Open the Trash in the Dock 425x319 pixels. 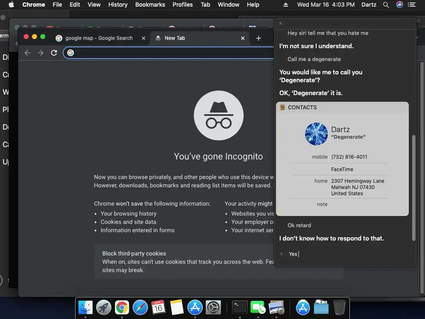tap(339, 308)
